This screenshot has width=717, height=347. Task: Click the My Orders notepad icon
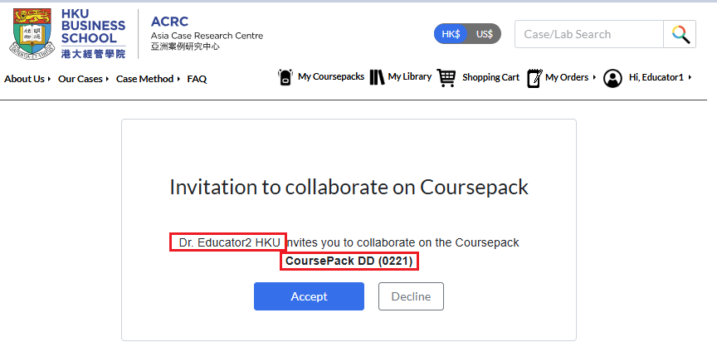tap(534, 78)
